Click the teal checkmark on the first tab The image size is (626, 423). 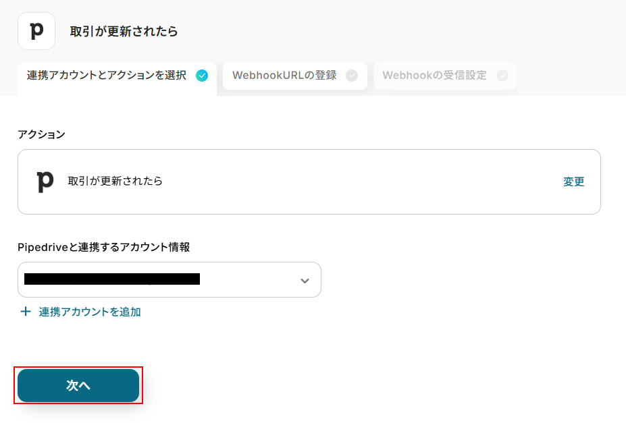coord(202,76)
